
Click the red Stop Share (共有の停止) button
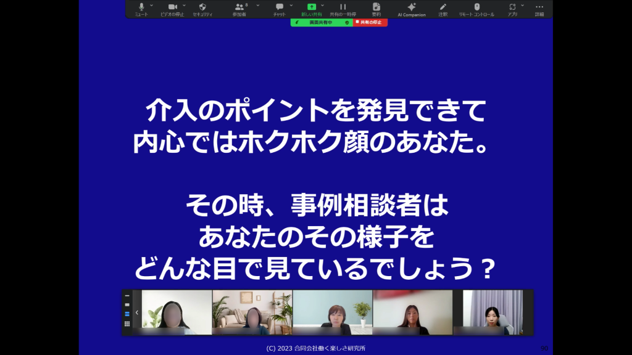pyautogui.click(x=370, y=22)
